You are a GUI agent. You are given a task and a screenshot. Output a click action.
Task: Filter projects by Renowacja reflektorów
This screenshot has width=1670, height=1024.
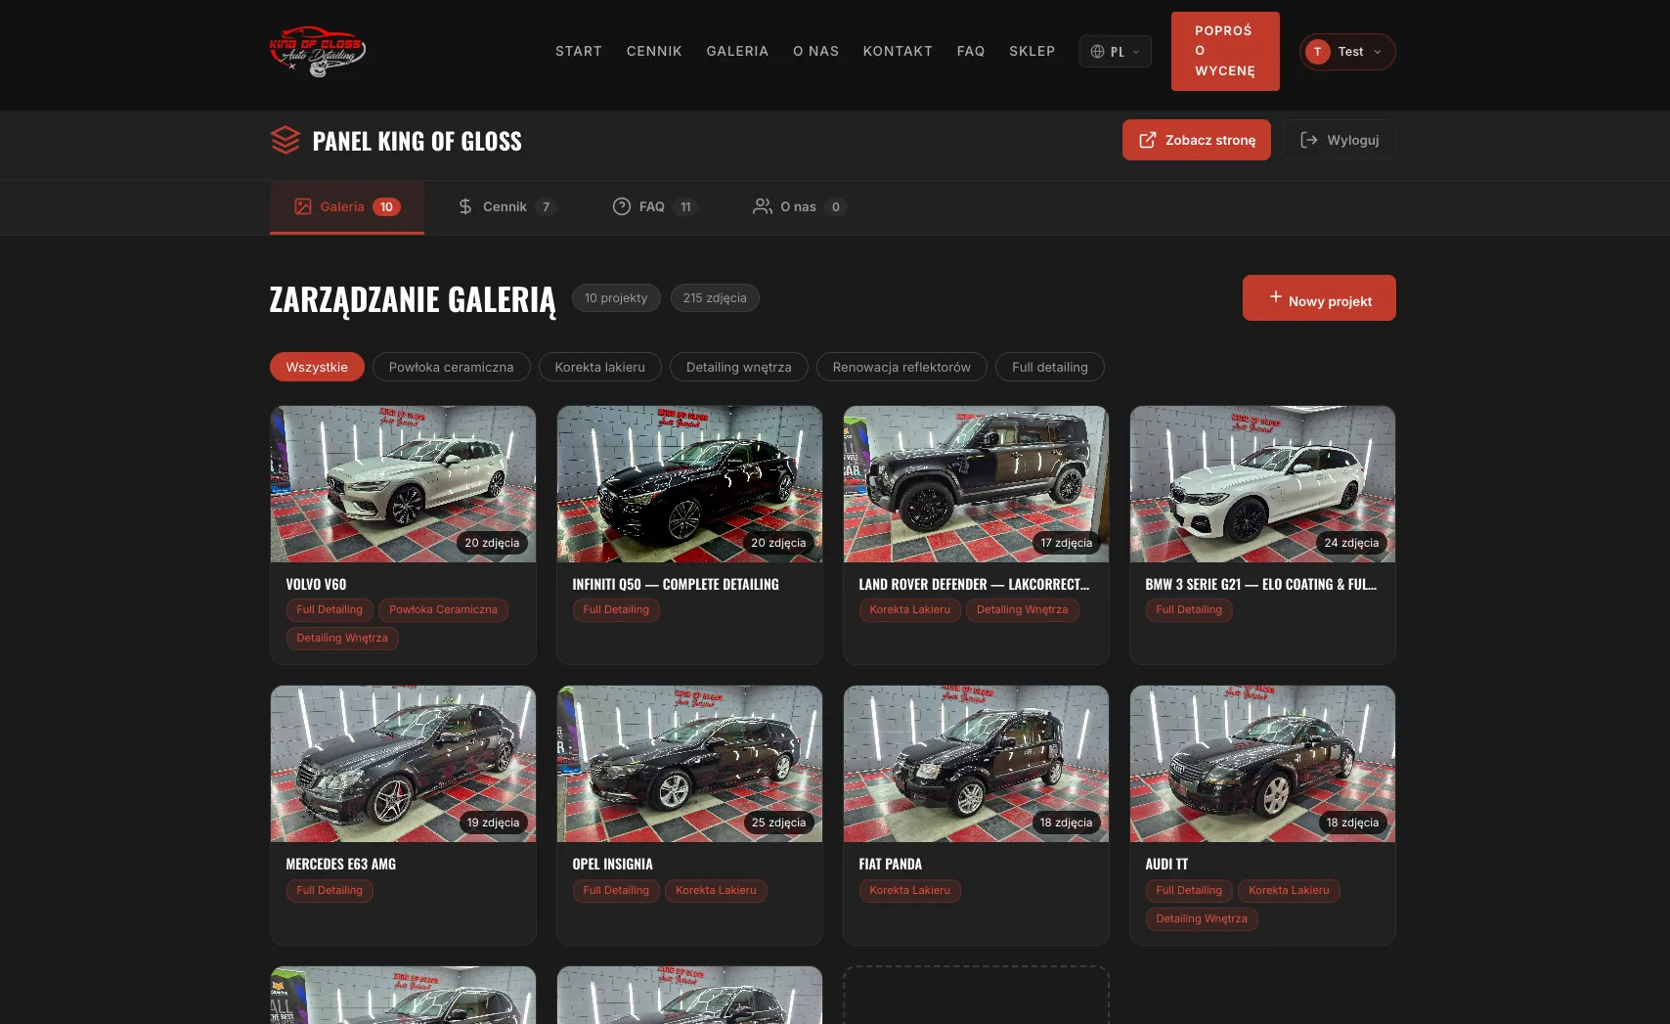click(x=901, y=367)
